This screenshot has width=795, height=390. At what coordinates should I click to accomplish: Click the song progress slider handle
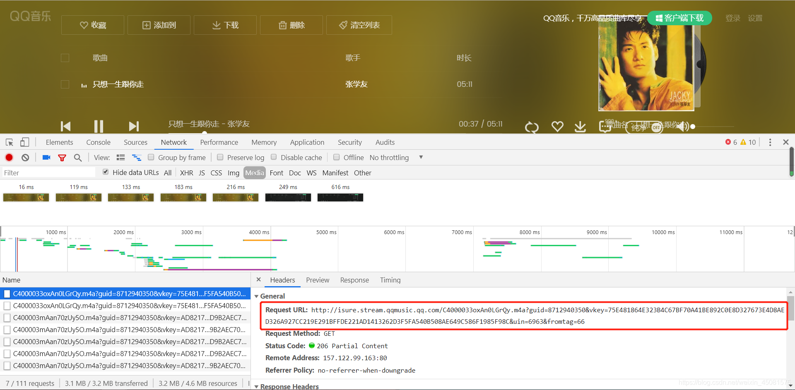point(205,133)
